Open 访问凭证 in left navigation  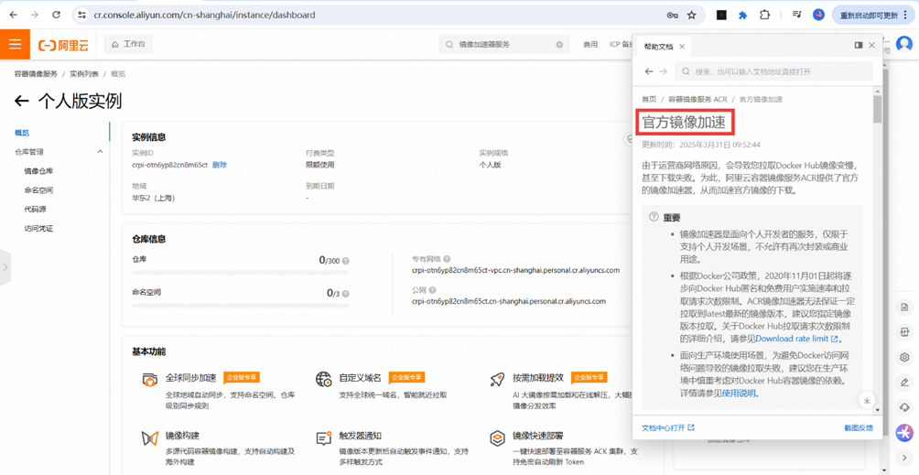(x=38, y=229)
